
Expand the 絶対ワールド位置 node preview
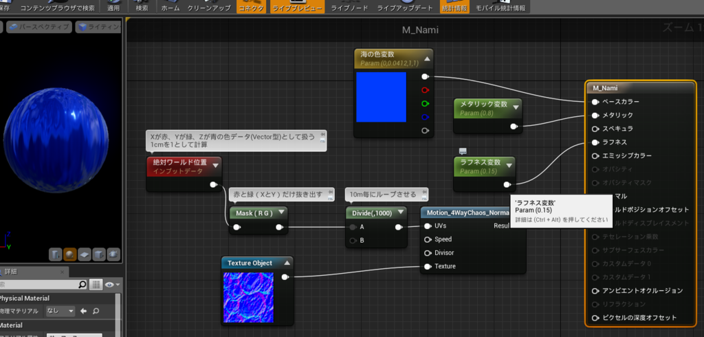tap(215, 165)
